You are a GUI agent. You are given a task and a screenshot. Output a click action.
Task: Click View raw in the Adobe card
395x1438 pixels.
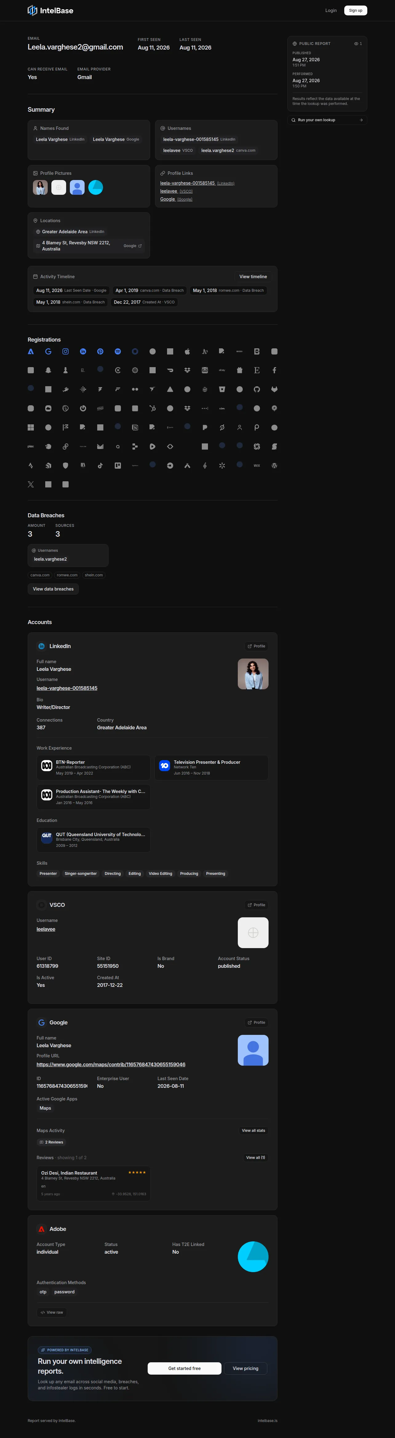coord(52,1312)
